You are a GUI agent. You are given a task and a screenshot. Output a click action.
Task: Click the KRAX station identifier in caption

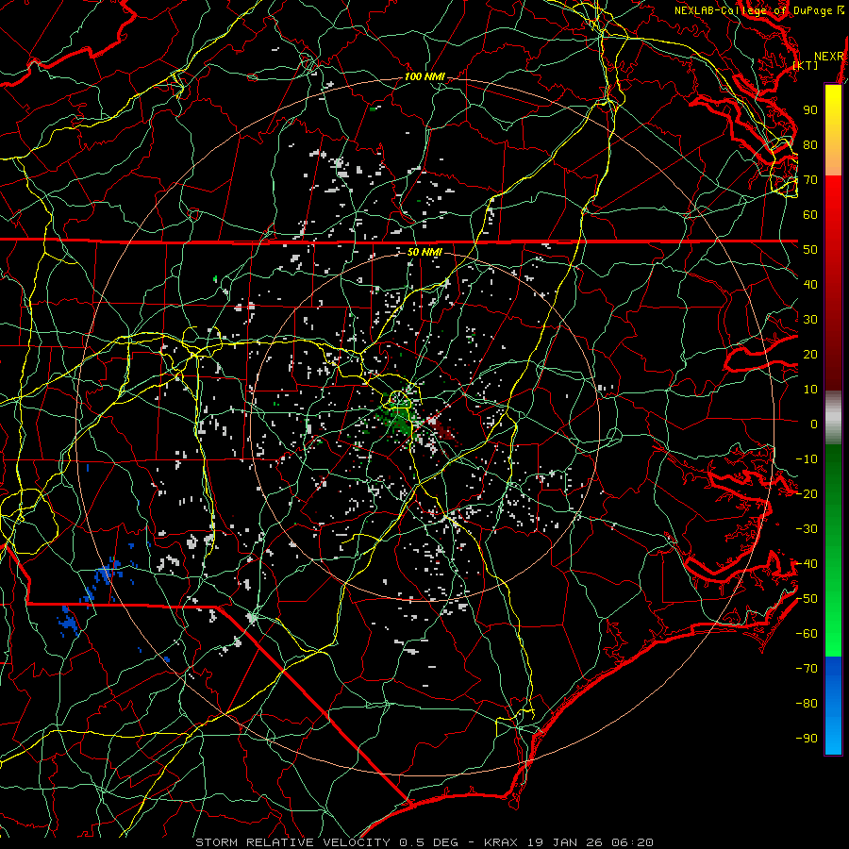click(x=501, y=842)
